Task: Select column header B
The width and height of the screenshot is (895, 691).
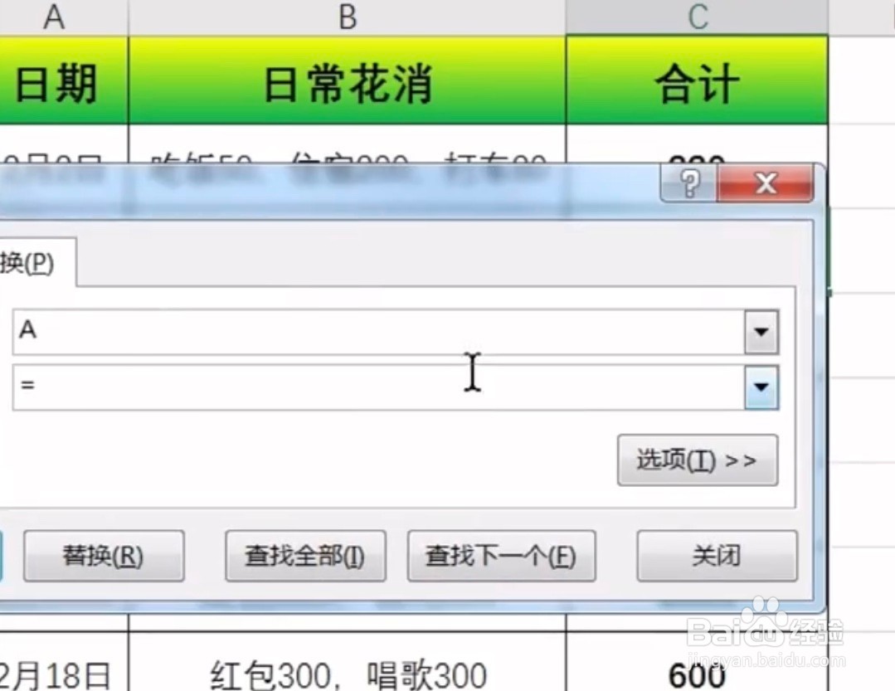Action: click(x=345, y=15)
